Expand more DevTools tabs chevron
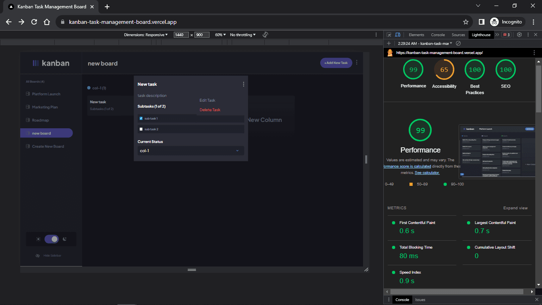 498,35
